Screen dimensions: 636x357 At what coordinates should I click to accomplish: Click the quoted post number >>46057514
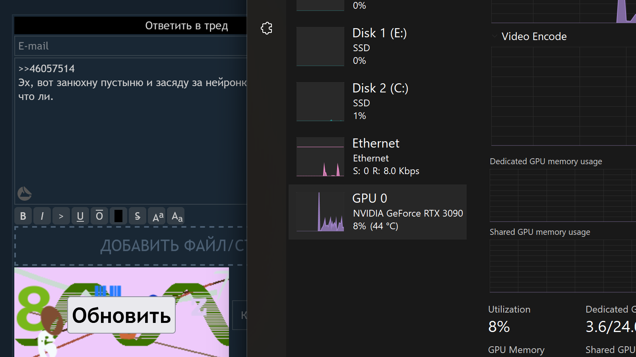(x=47, y=69)
